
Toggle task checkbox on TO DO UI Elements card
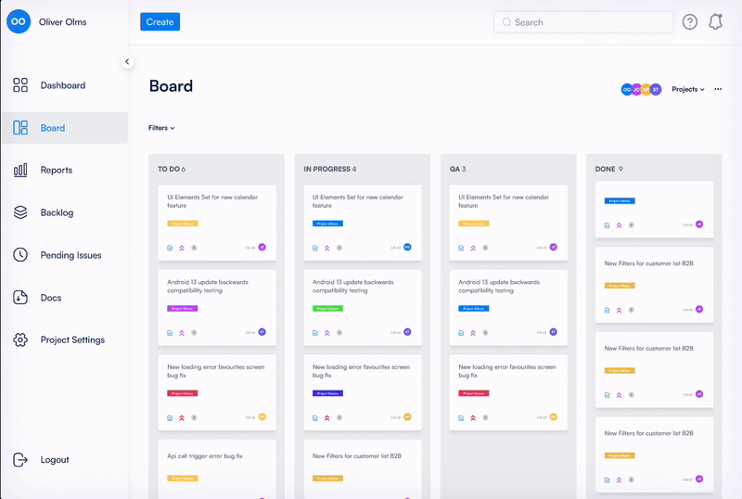(170, 248)
